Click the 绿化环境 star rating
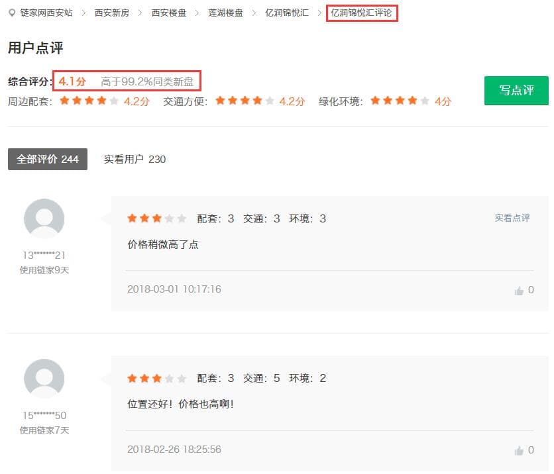 400,101
